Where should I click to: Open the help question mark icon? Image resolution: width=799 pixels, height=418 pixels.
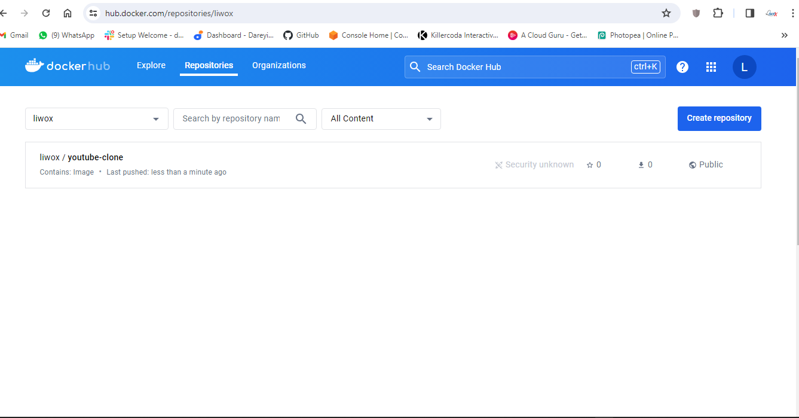click(682, 67)
